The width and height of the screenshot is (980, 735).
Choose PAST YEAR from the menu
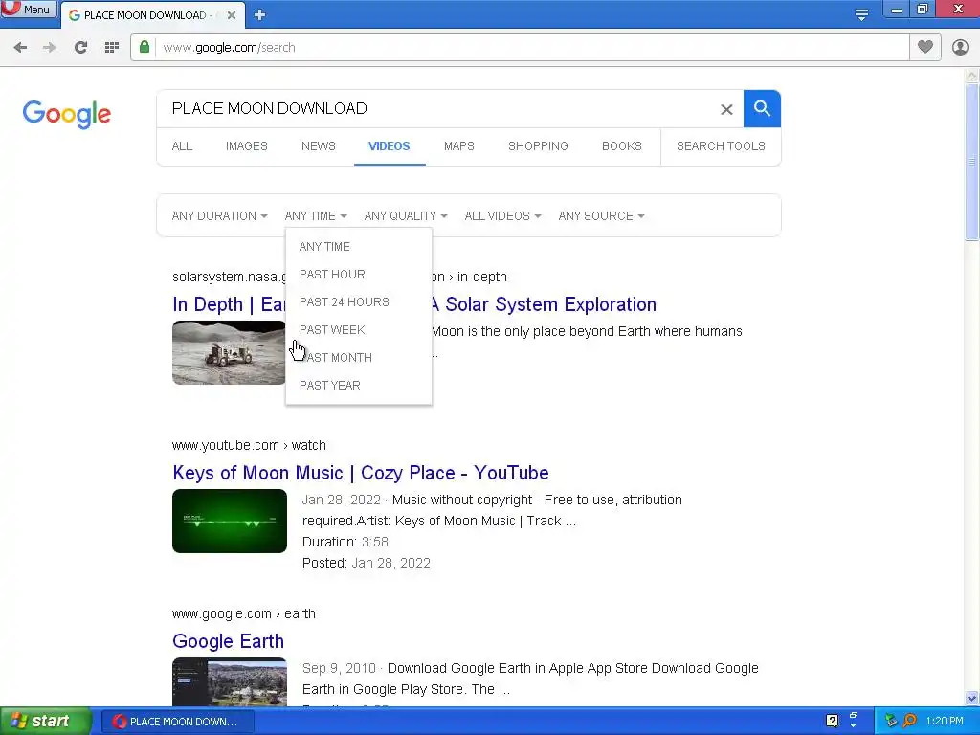coord(359,386)
